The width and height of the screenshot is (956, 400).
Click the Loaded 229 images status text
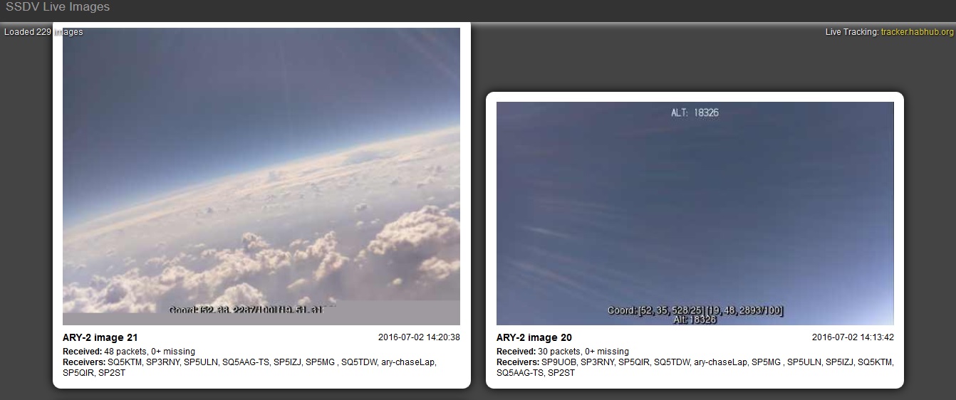tap(43, 32)
